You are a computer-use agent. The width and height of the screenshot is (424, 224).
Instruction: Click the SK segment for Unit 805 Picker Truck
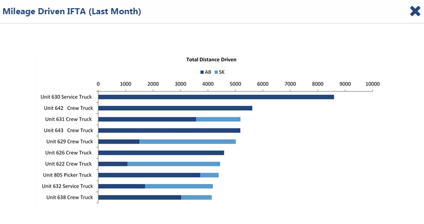tap(210, 175)
